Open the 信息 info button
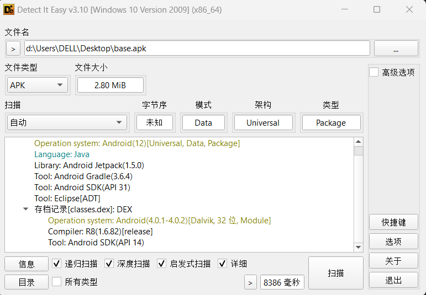426x295 pixels. (27, 264)
